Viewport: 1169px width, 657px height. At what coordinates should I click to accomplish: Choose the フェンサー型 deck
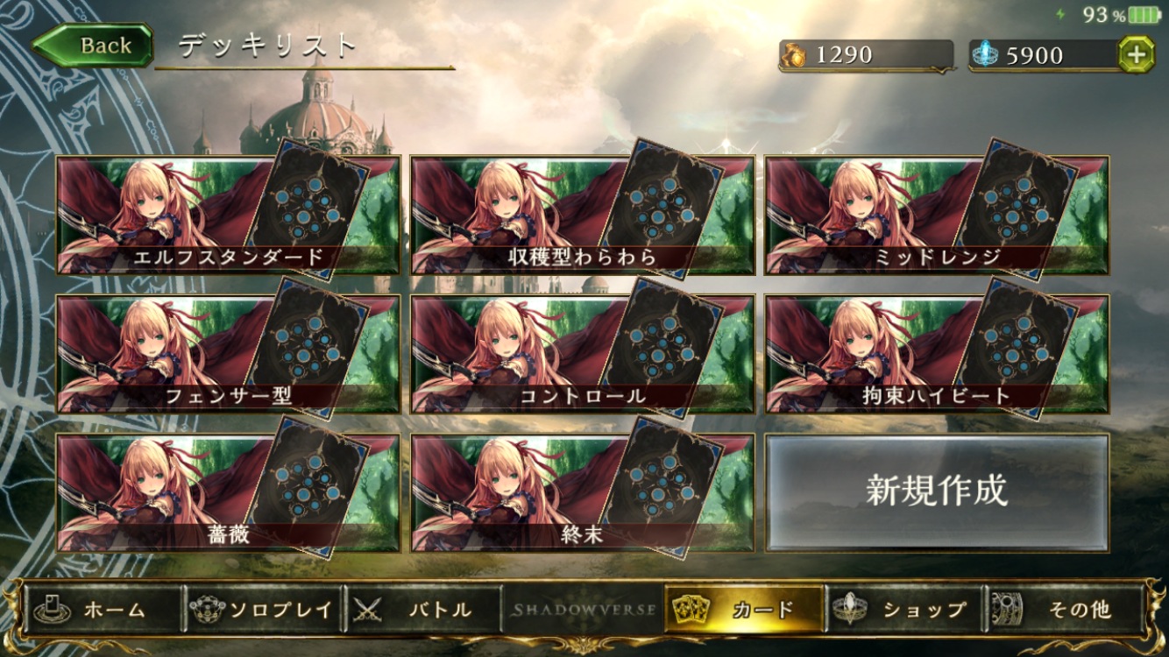(228, 354)
